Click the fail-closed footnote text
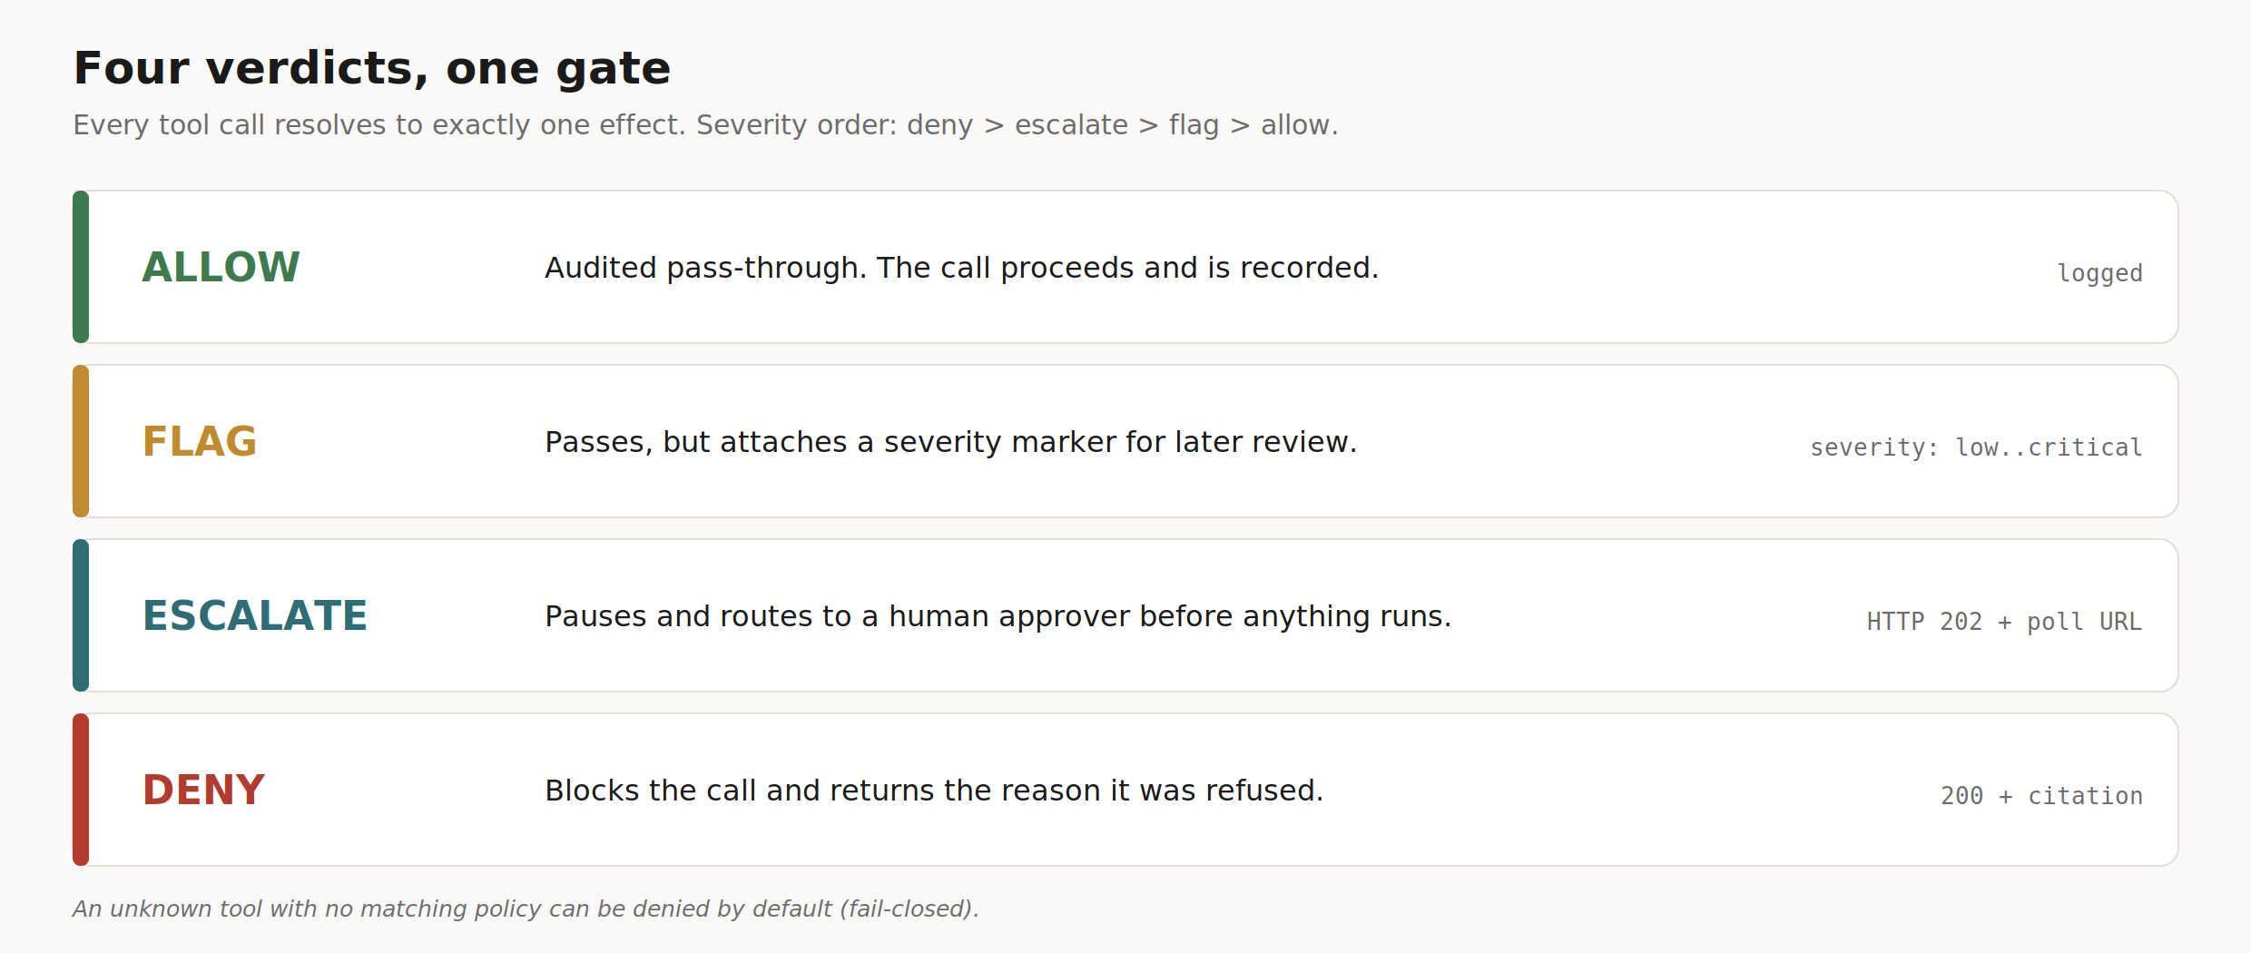The height and width of the screenshot is (953, 2251). tap(526, 909)
